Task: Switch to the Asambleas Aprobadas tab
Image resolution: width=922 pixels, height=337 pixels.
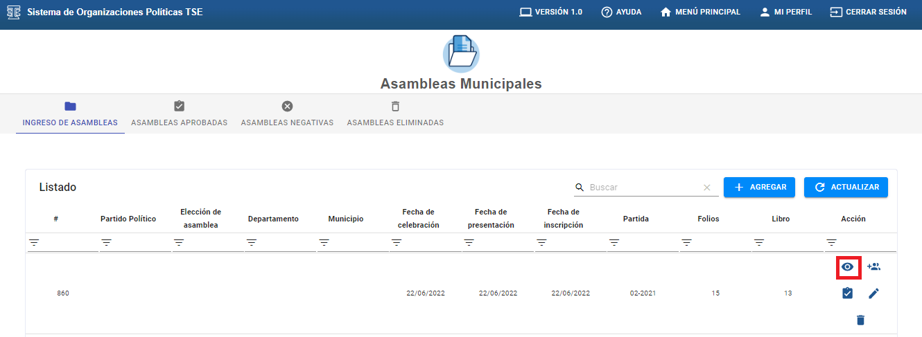Action: [179, 114]
